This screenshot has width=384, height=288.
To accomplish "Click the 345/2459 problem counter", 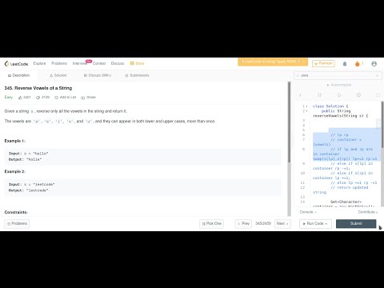I will (263, 223).
